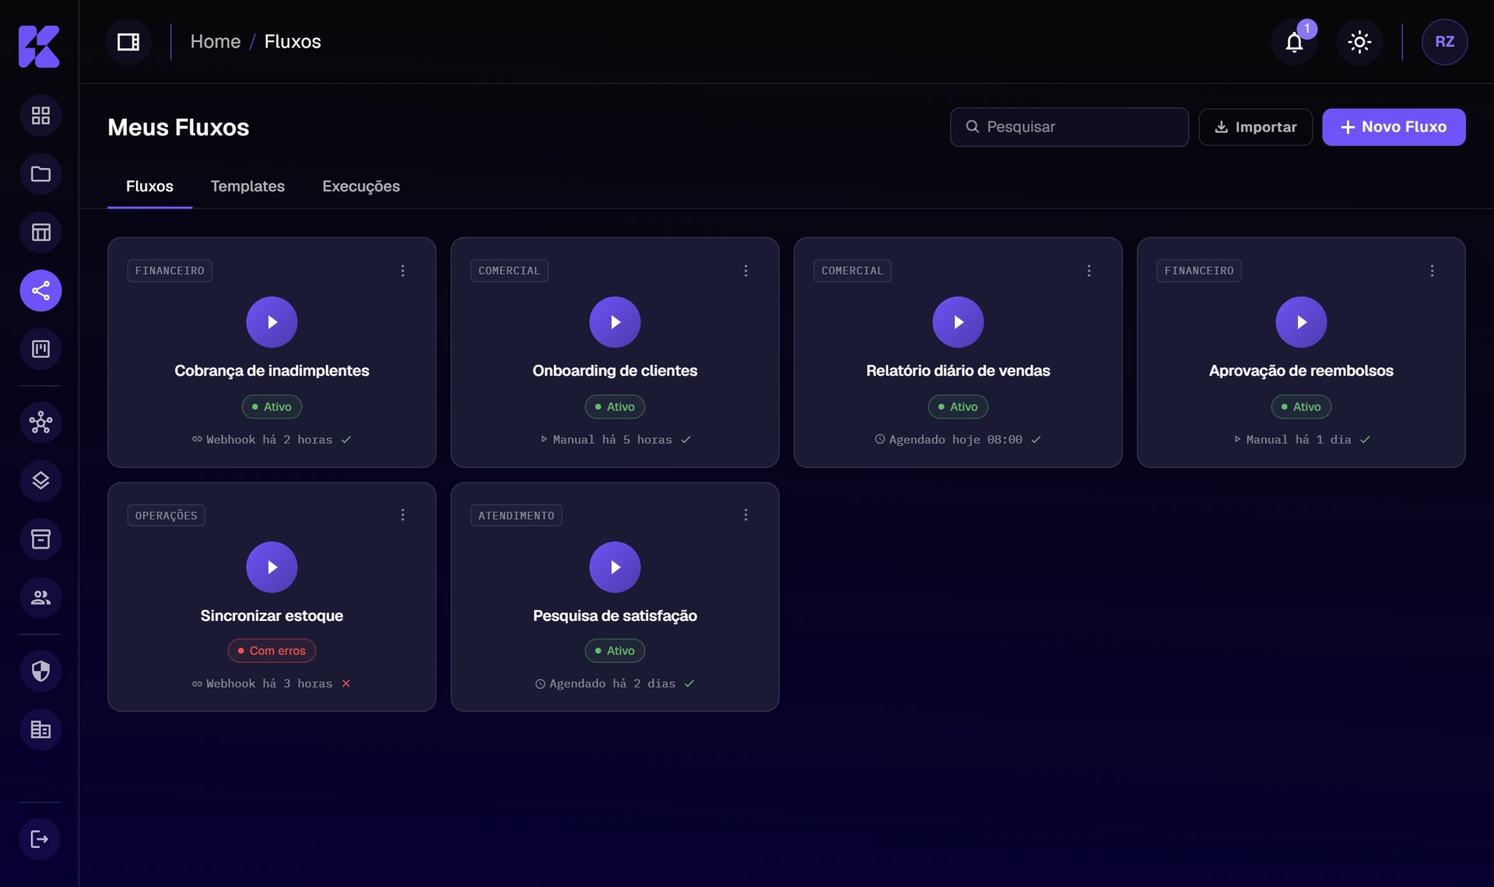Focus the Pesquisar search field
The width and height of the screenshot is (1494, 887).
[1069, 127]
